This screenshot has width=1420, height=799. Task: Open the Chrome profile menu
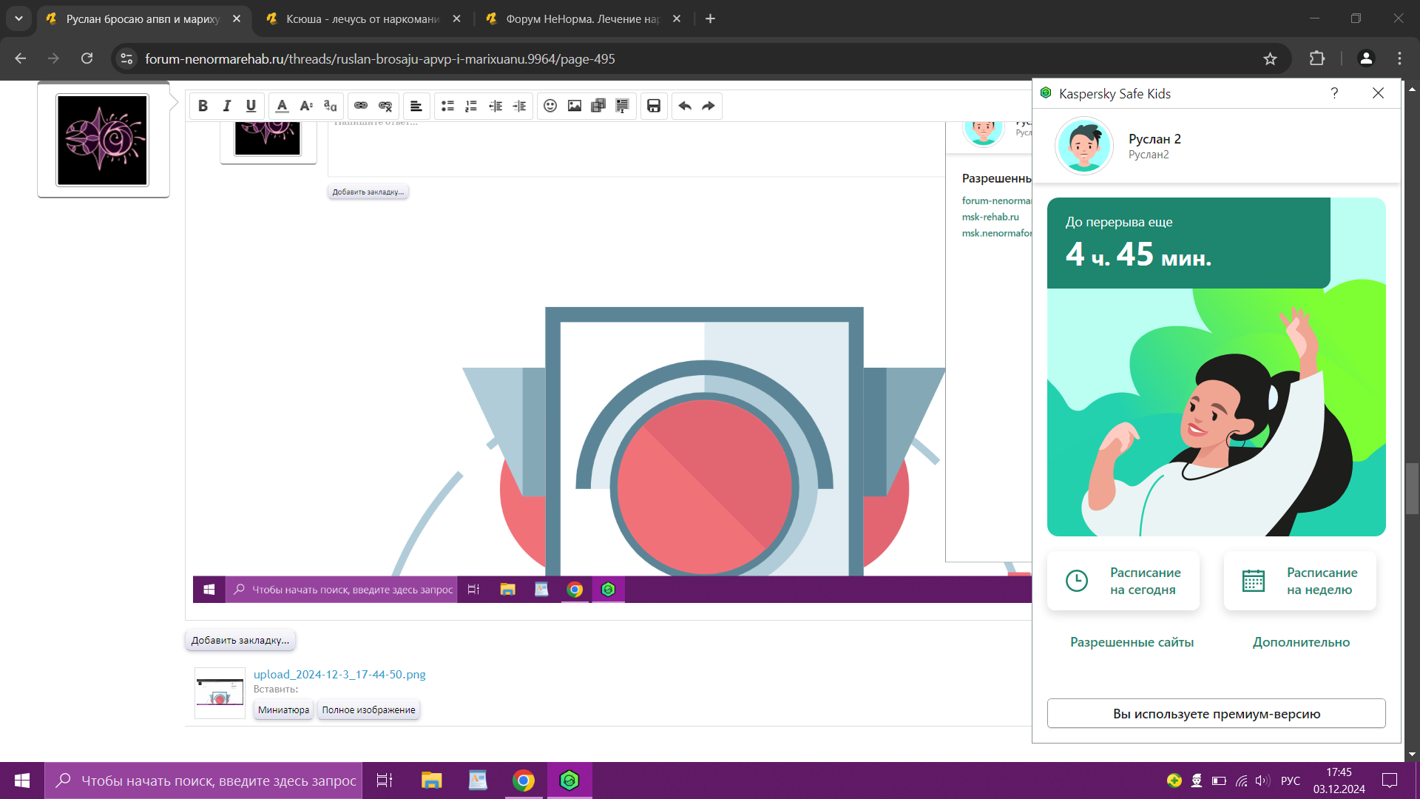1366,58
